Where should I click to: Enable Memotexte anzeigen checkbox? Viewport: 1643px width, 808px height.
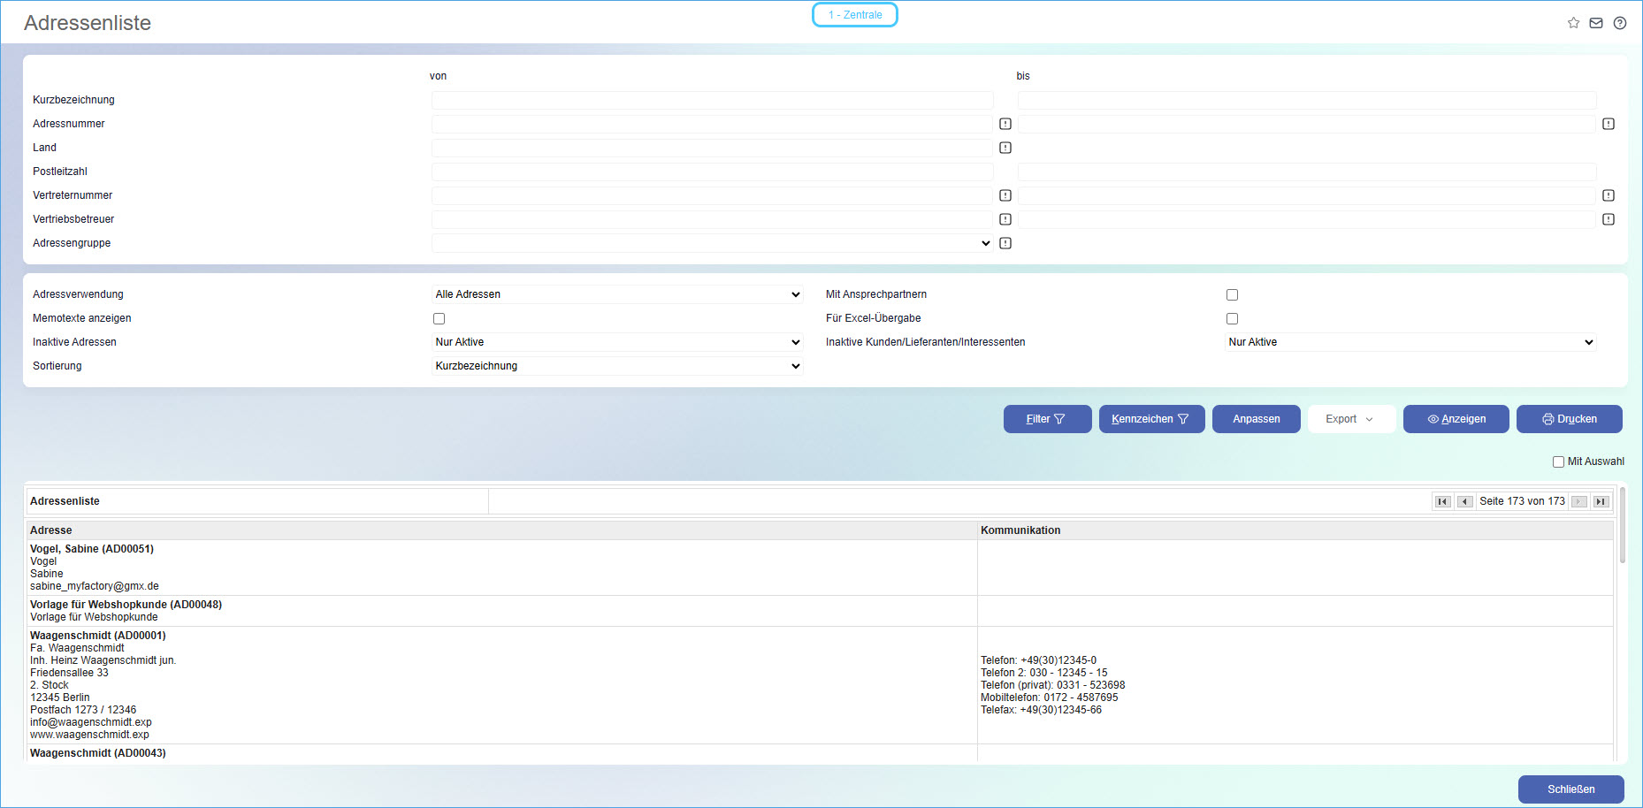439,318
